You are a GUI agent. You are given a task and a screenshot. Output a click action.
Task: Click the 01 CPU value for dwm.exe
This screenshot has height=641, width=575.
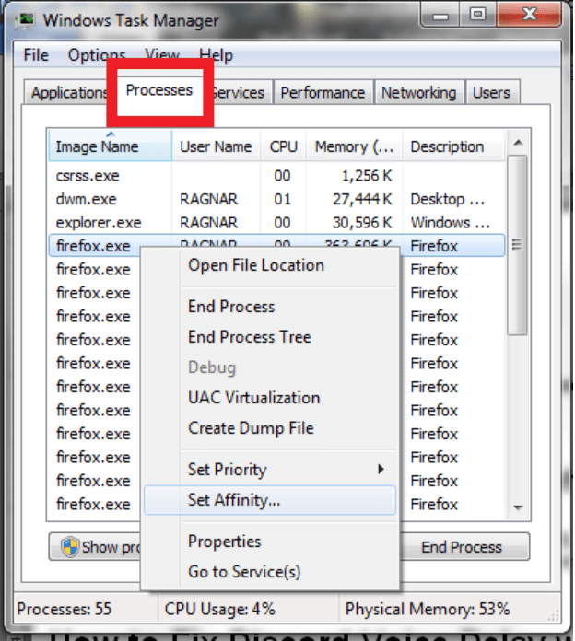pyautogui.click(x=282, y=199)
